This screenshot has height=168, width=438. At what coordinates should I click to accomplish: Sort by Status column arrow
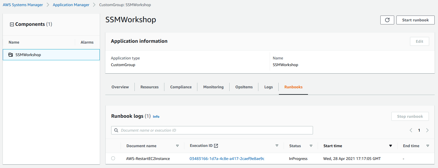pos(311,146)
